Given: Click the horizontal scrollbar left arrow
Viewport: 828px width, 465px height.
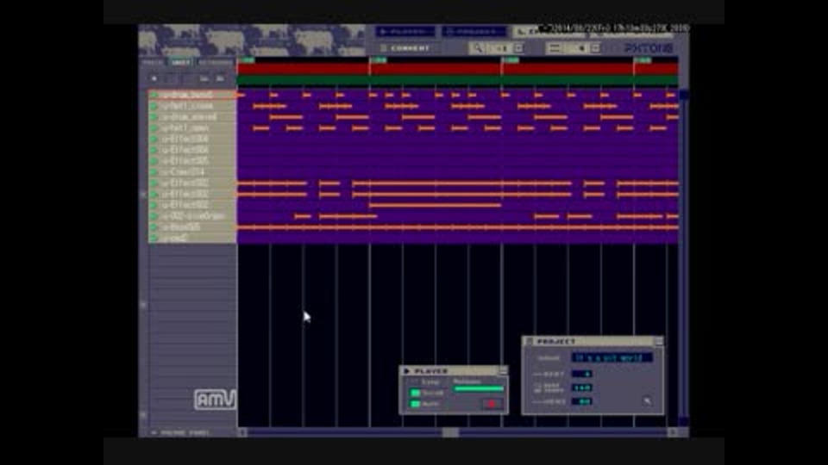Looking at the screenshot, I should (x=242, y=433).
